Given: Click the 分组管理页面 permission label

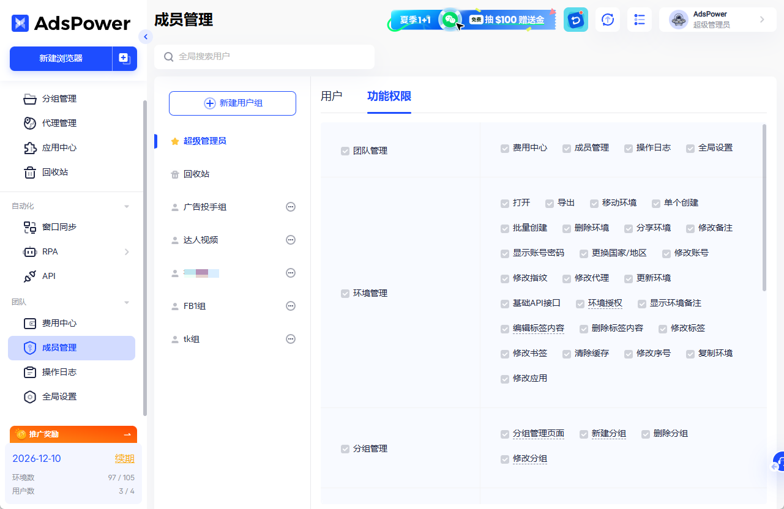Looking at the screenshot, I should [539, 434].
